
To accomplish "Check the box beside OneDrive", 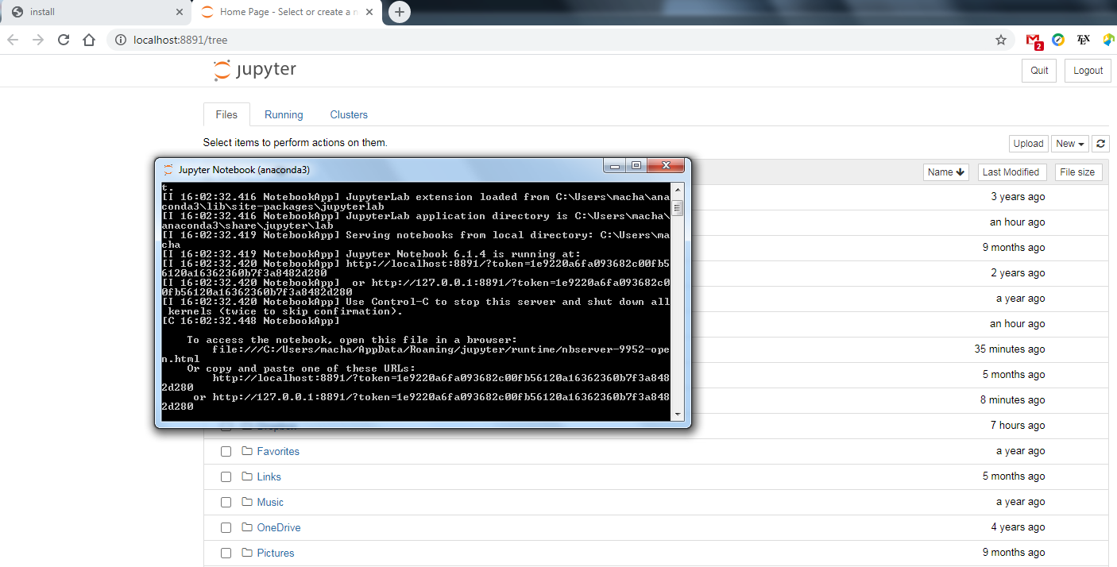I will tap(226, 527).
